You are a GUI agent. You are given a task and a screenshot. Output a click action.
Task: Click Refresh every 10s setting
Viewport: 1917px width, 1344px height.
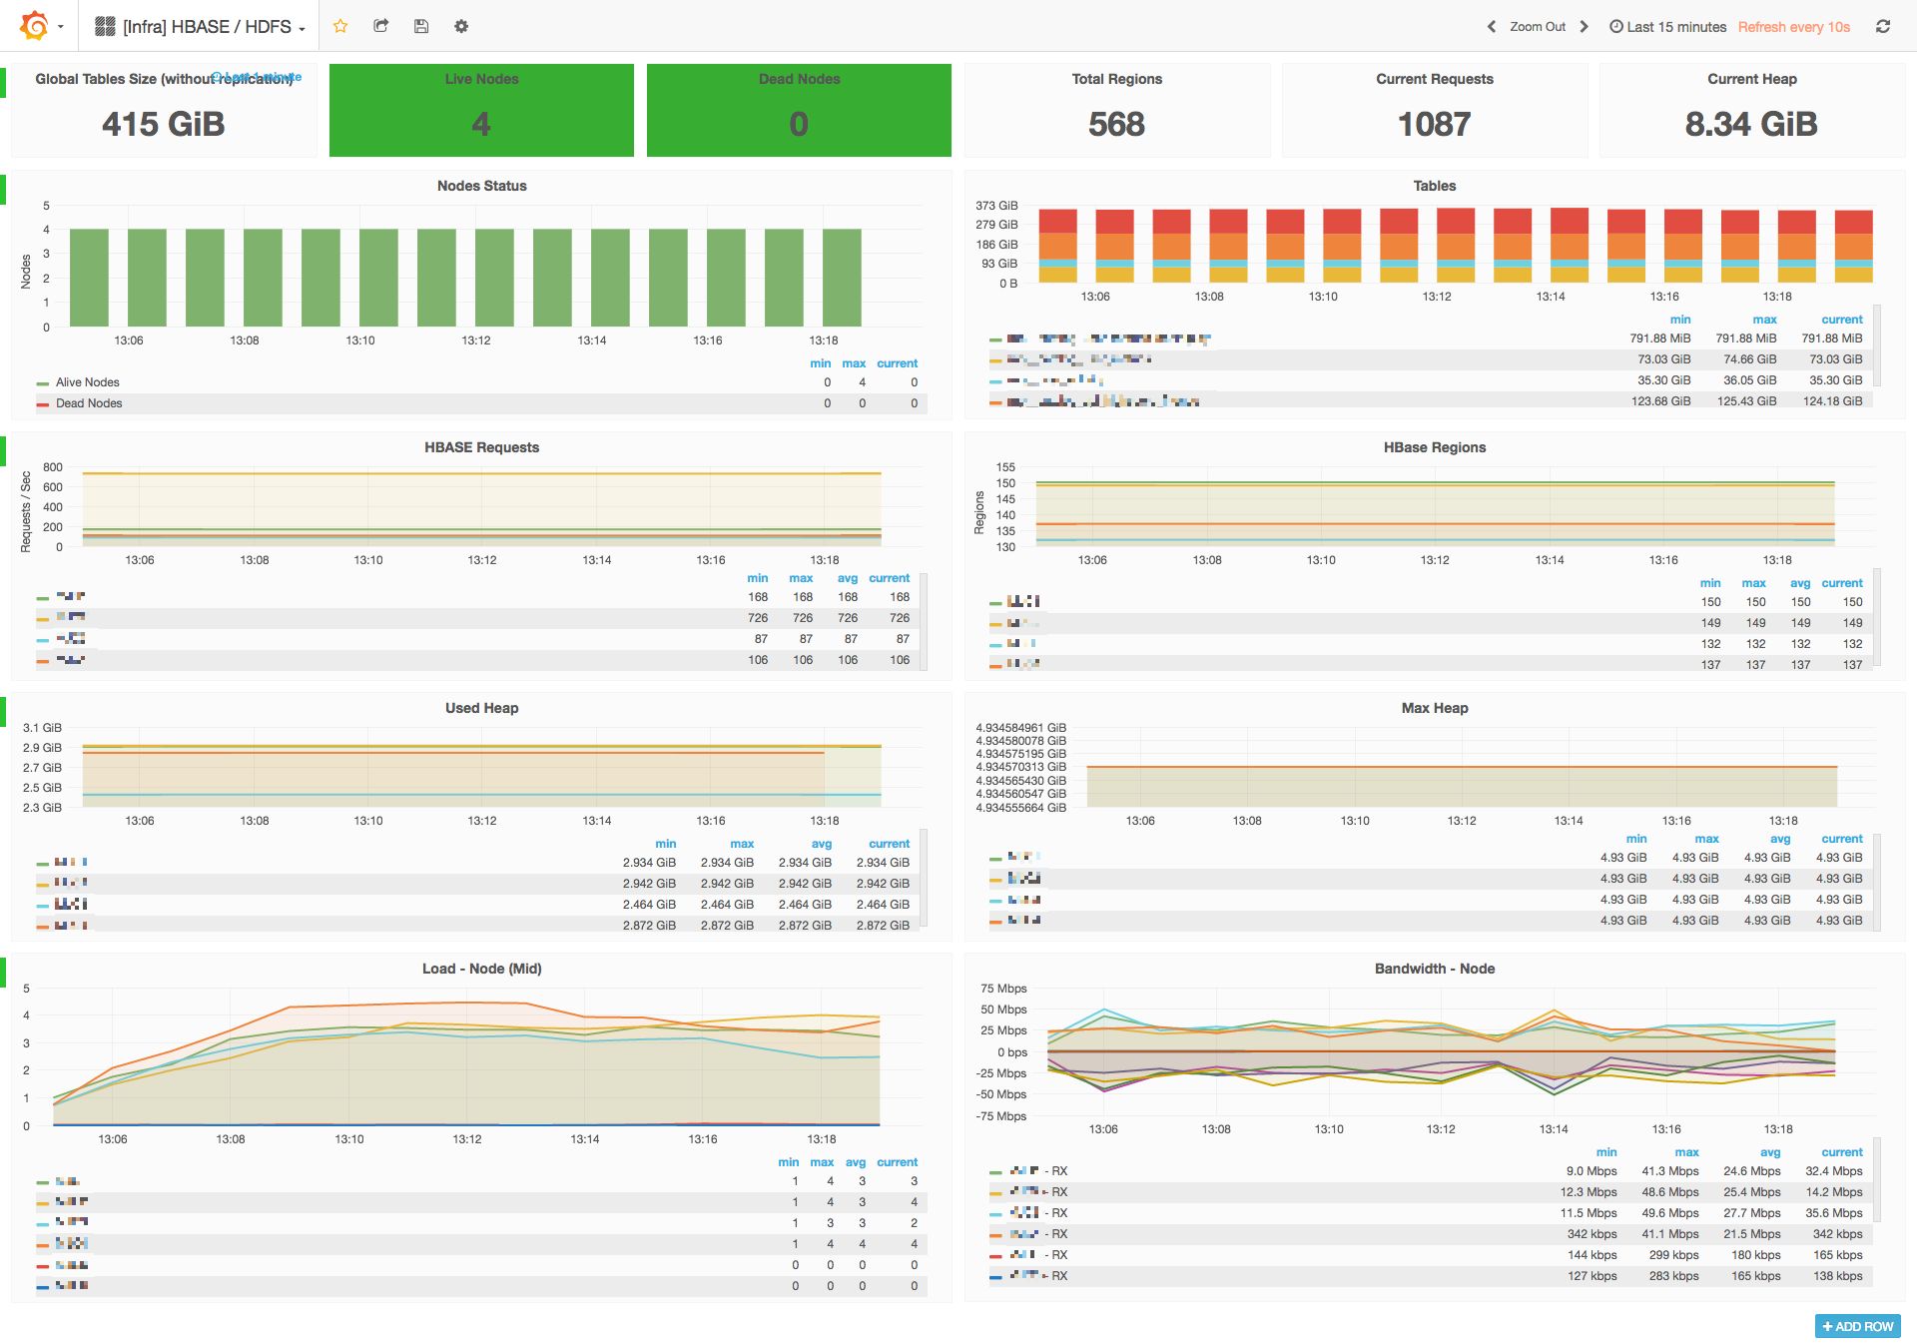1794,27
